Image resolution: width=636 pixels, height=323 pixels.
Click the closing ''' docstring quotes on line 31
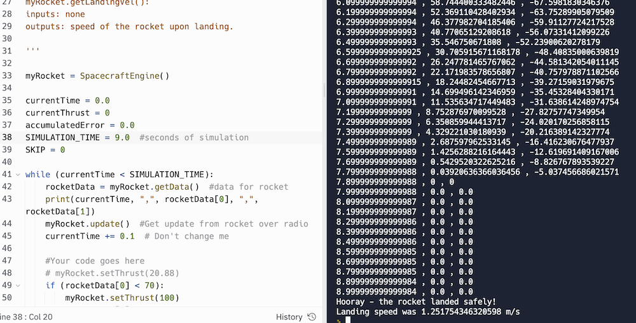[x=32, y=51]
